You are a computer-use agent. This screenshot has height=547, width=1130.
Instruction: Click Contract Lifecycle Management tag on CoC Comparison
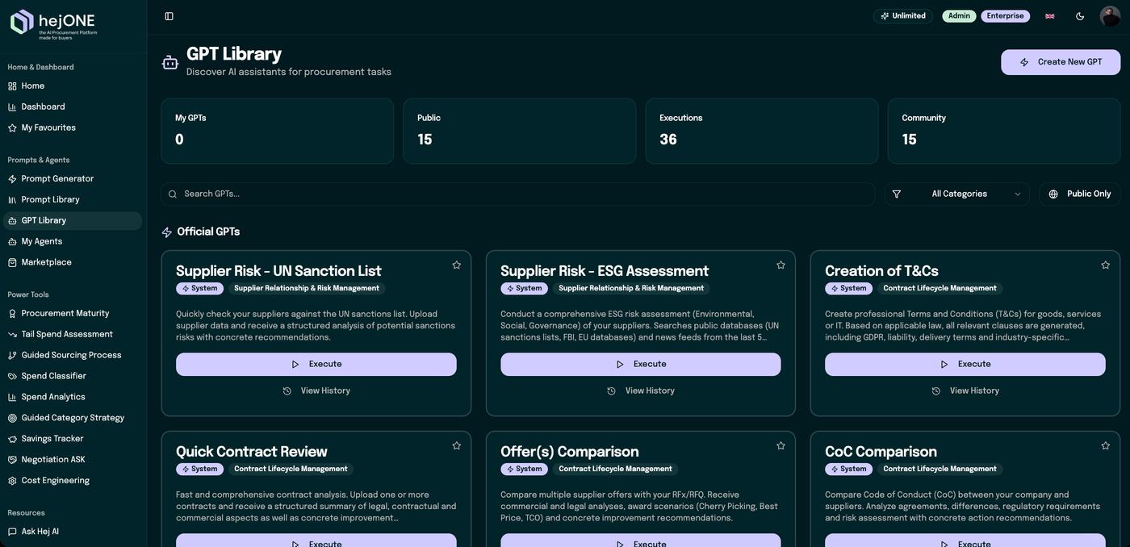tap(940, 470)
